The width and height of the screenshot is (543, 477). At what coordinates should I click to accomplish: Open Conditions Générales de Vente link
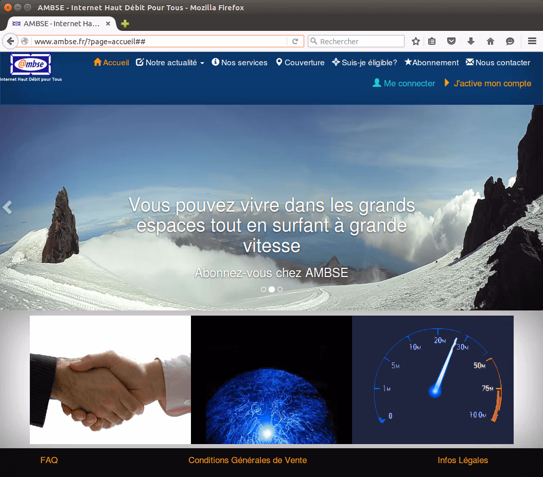tap(248, 460)
